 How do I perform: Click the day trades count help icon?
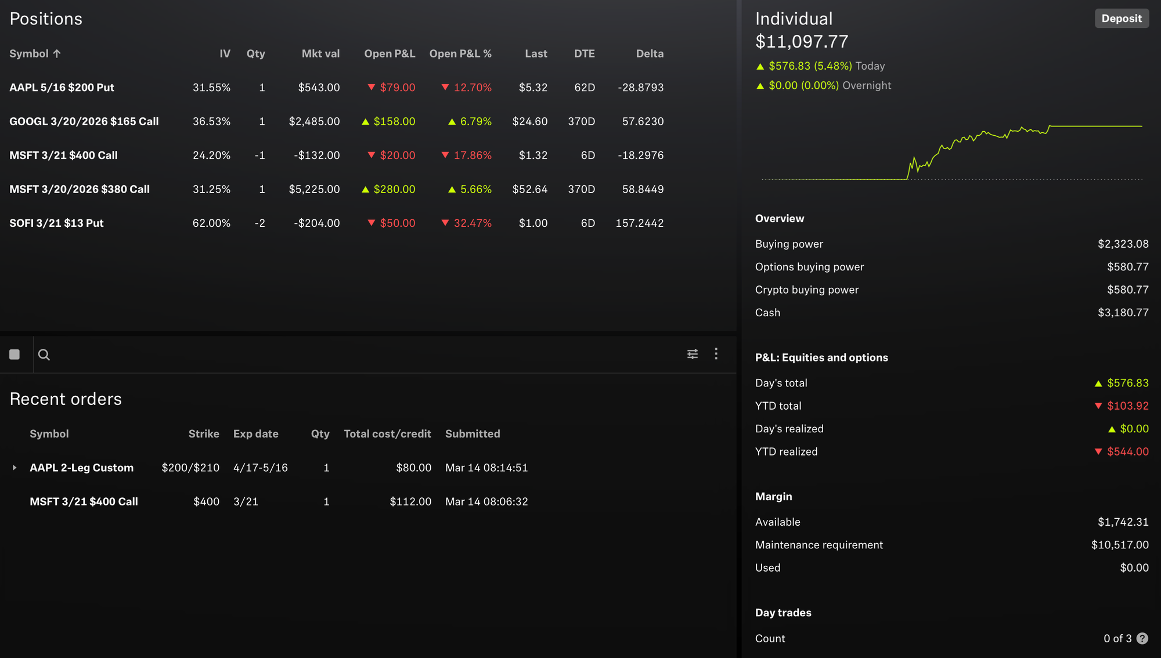[1142, 638]
